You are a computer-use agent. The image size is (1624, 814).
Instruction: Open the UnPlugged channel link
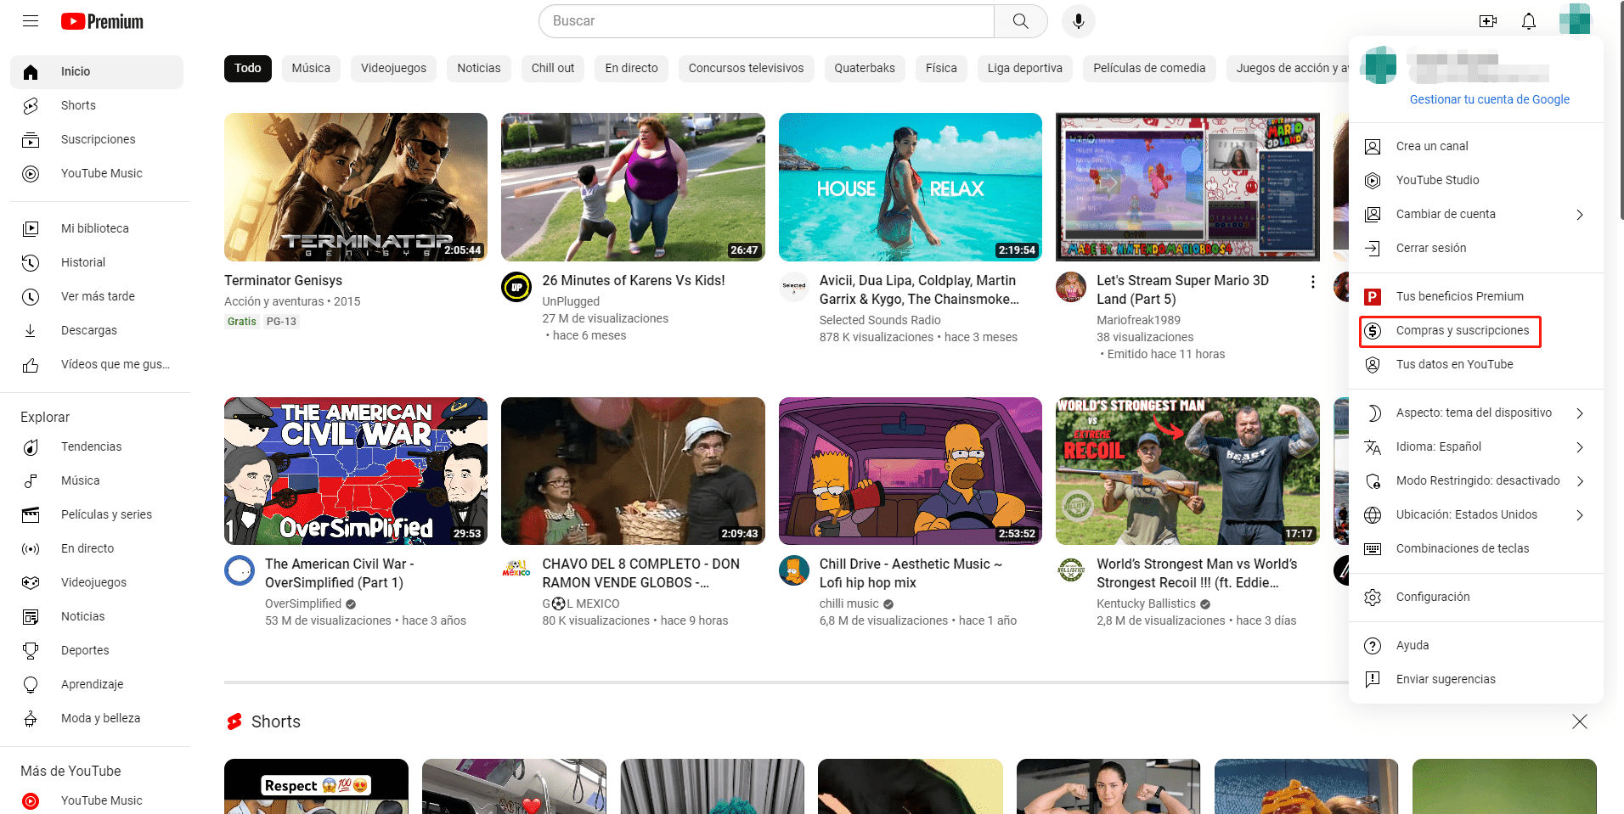[571, 301]
